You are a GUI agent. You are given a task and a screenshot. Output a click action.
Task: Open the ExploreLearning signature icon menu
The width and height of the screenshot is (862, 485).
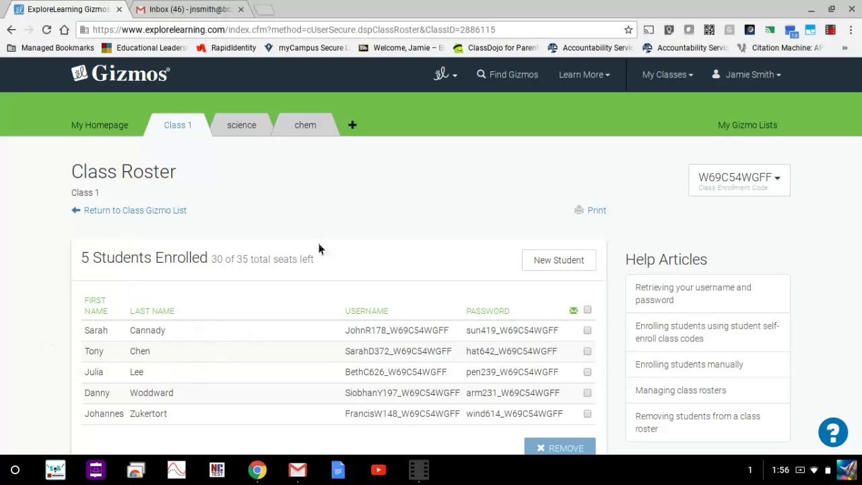(445, 74)
